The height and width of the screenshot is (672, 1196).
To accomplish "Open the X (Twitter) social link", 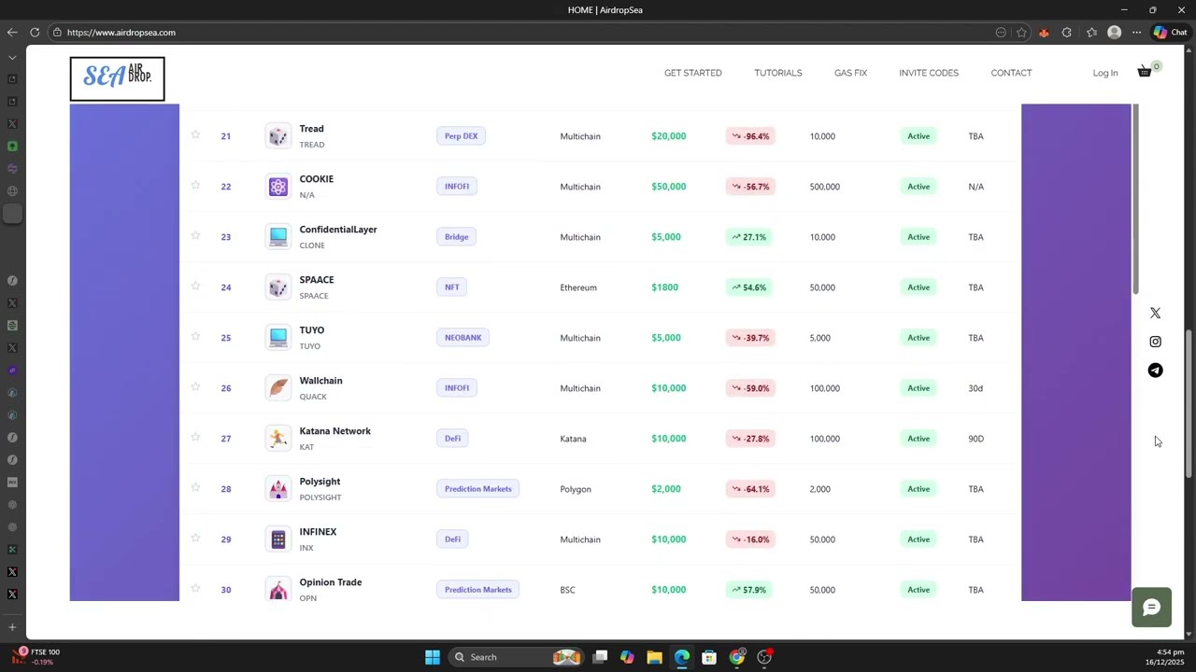I will pos(1155,313).
